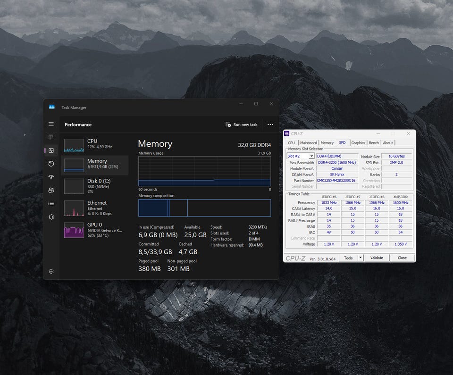
Task: Open the Slot #2 memory slot dropdown
Action: [301, 156]
